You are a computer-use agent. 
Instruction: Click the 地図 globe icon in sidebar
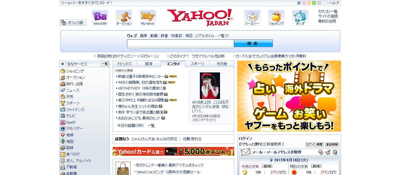pyautogui.click(x=63, y=142)
